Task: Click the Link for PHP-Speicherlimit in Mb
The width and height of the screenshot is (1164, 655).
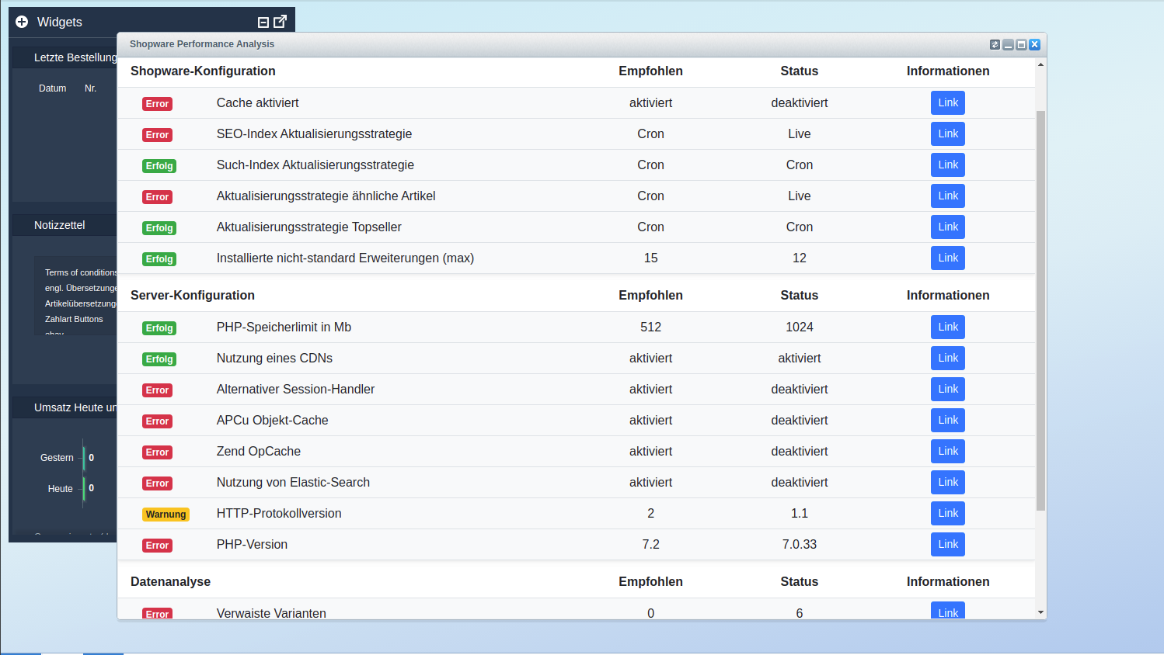Action: pos(947,327)
